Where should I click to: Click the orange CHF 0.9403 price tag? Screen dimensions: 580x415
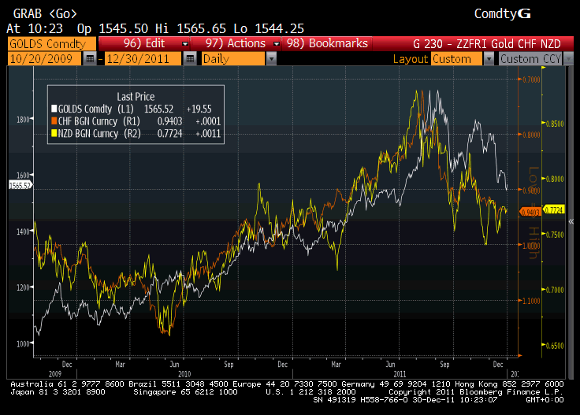[x=530, y=212]
